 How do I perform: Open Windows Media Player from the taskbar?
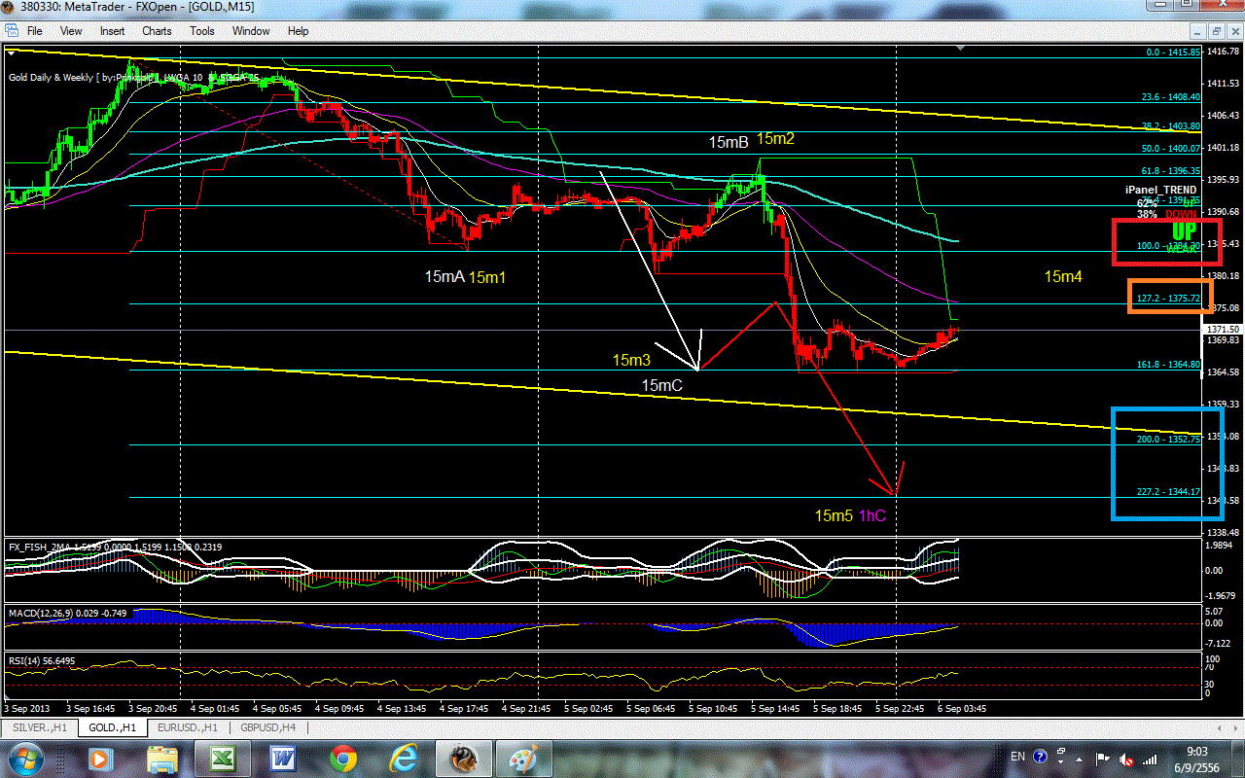pos(100,758)
